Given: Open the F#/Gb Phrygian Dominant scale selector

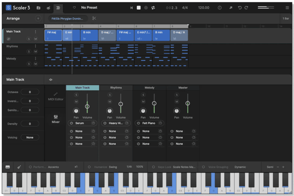Looking at the screenshot, I should coord(67,18).
